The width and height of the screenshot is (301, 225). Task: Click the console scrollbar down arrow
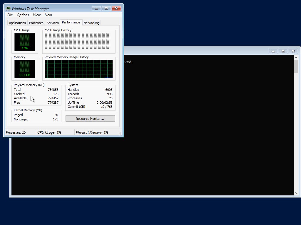click(296, 193)
